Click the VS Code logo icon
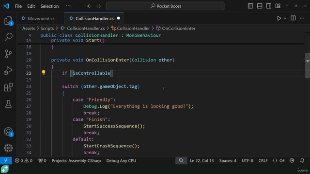 (x=6, y=6)
